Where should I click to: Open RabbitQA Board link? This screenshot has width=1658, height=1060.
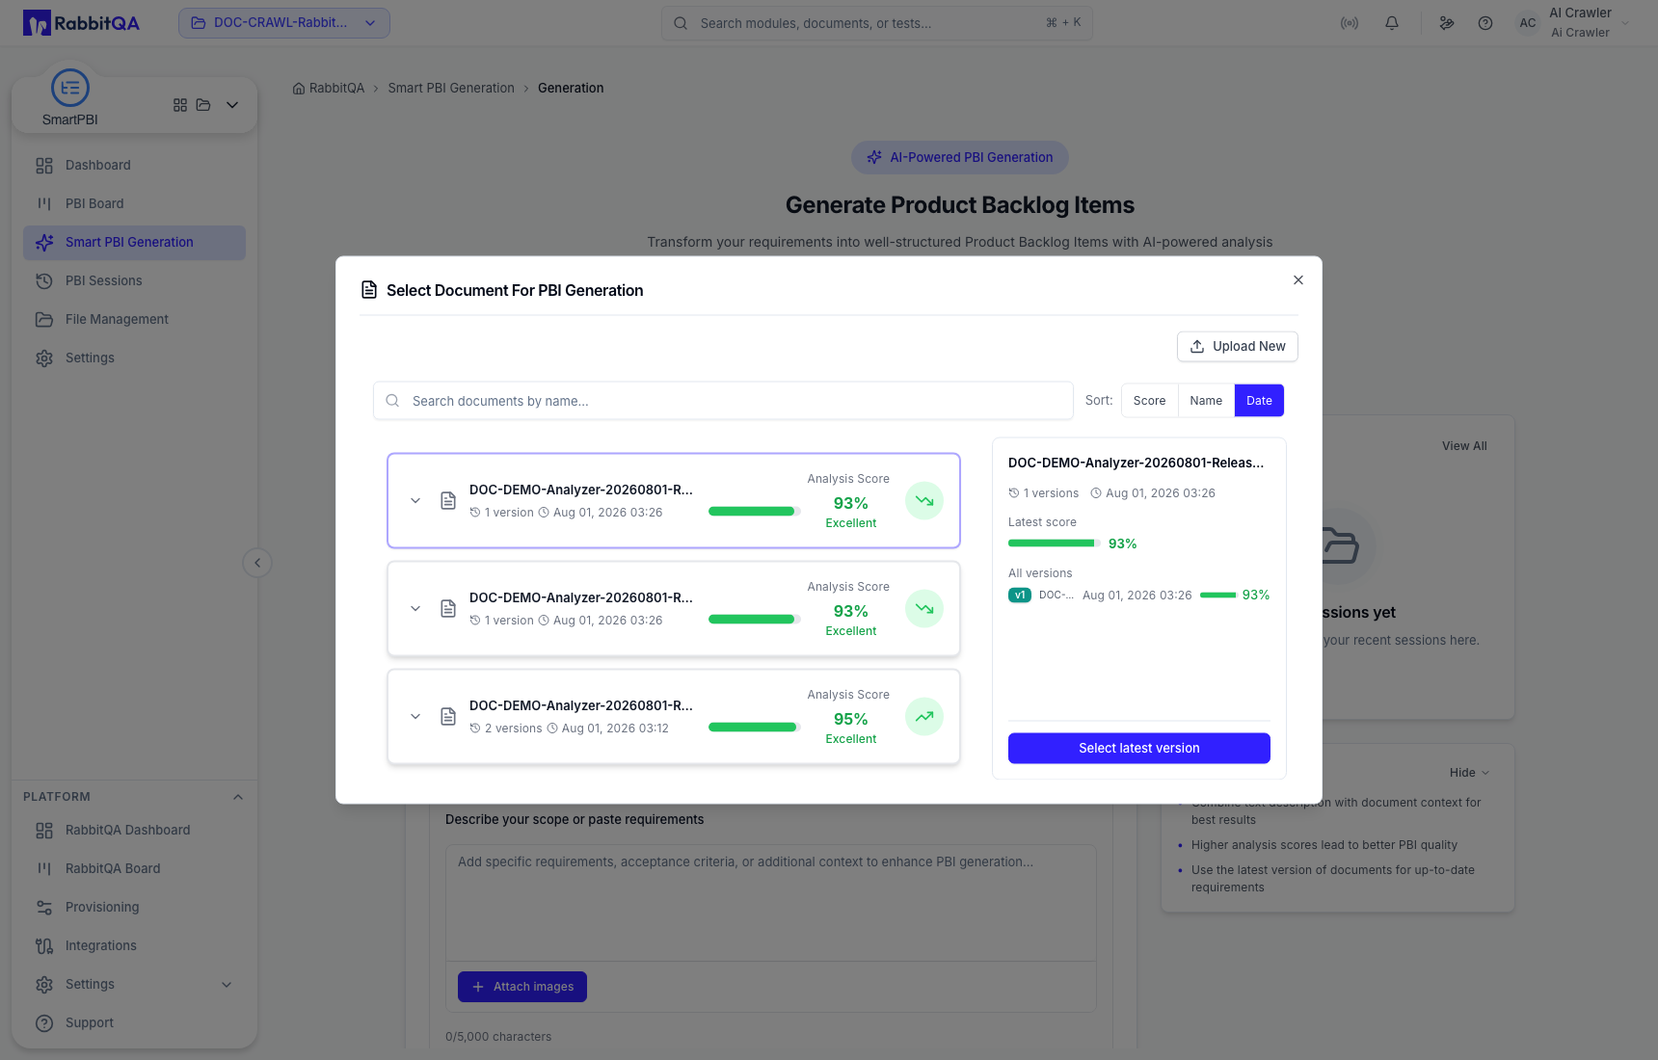(134, 869)
